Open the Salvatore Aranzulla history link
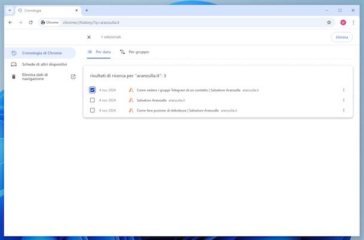The height and width of the screenshot is (240, 364). [152, 100]
